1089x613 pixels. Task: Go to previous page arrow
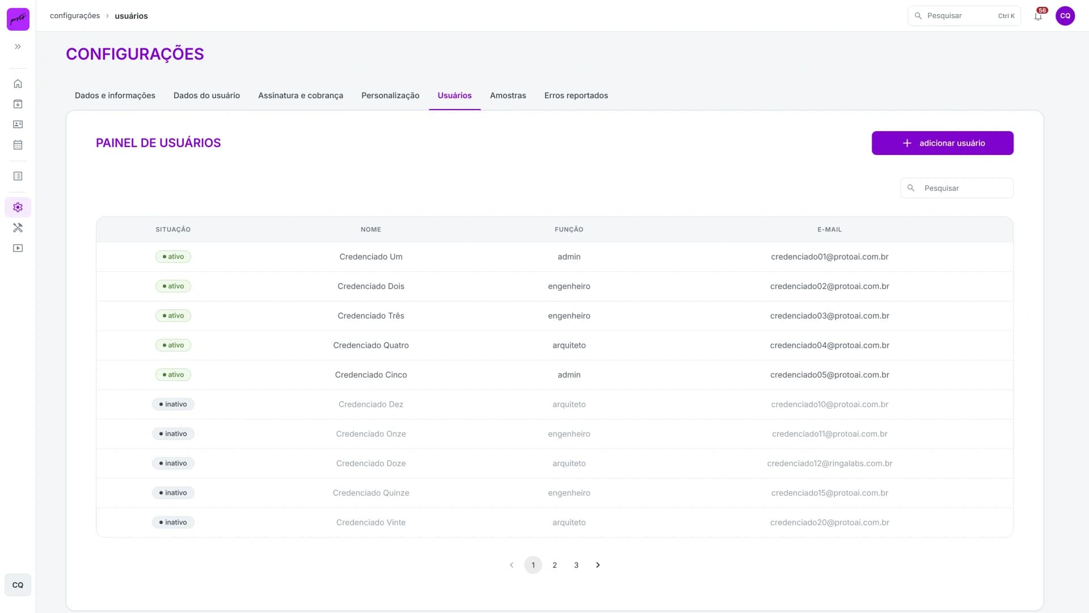click(x=512, y=565)
